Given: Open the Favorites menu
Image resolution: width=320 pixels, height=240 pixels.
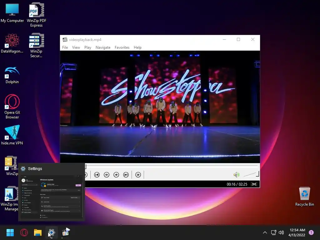Looking at the screenshot, I should click(122, 47).
